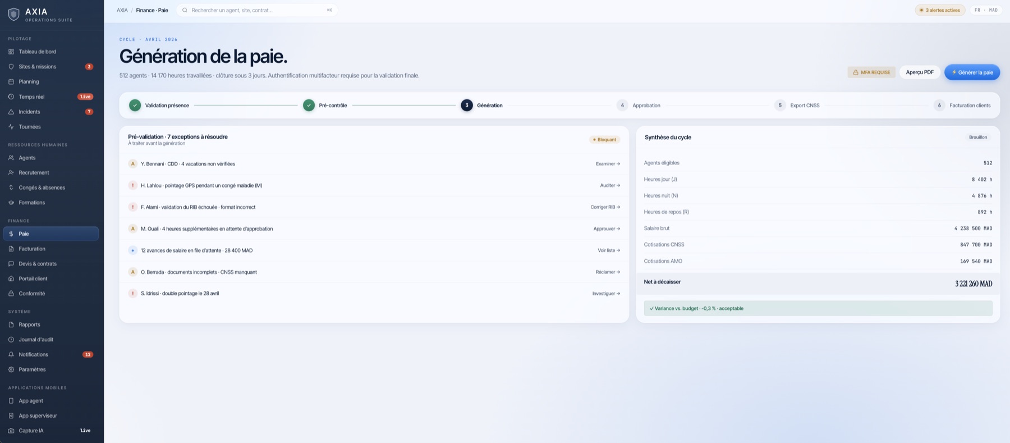The height and width of the screenshot is (443, 1010).
Task: Click the Paramètres gear icon
Action: click(11, 369)
